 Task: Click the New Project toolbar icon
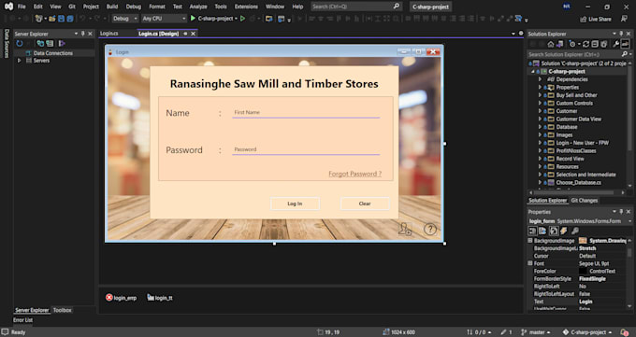point(39,19)
